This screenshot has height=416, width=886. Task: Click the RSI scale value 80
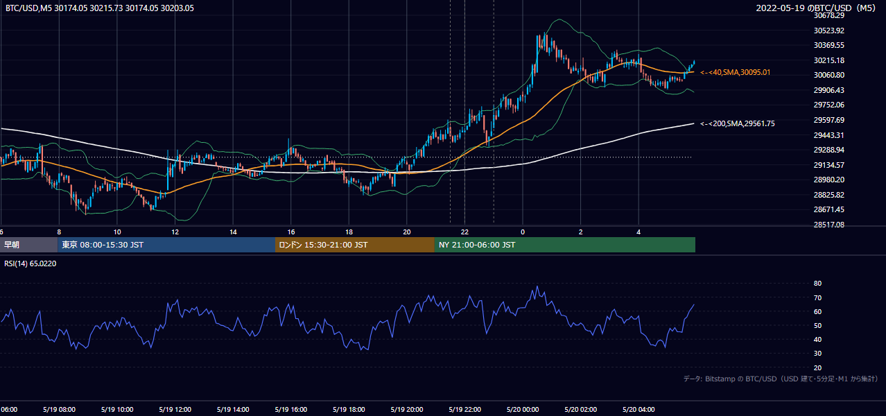coord(817,284)
